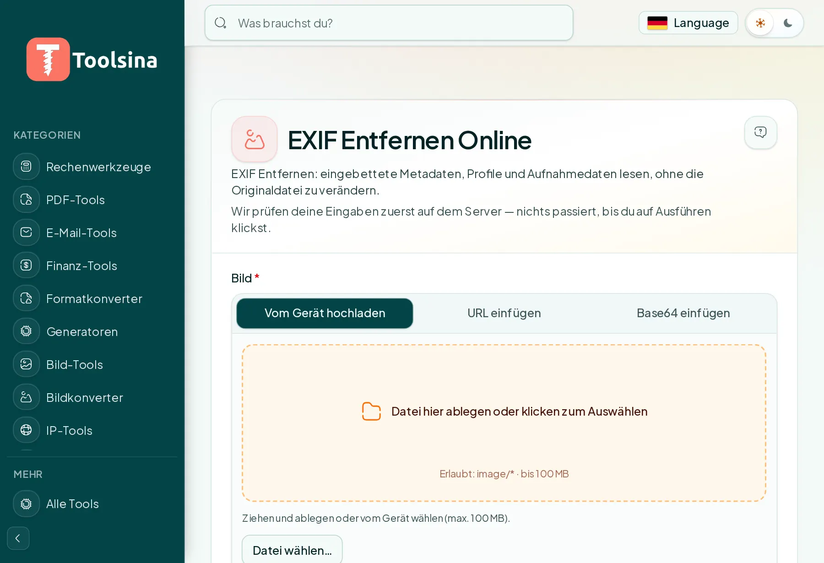Click the Erlaubt: image/* bis 100 MB text
The width and height of the screenshot is (824, 563).
pos(504,474)
